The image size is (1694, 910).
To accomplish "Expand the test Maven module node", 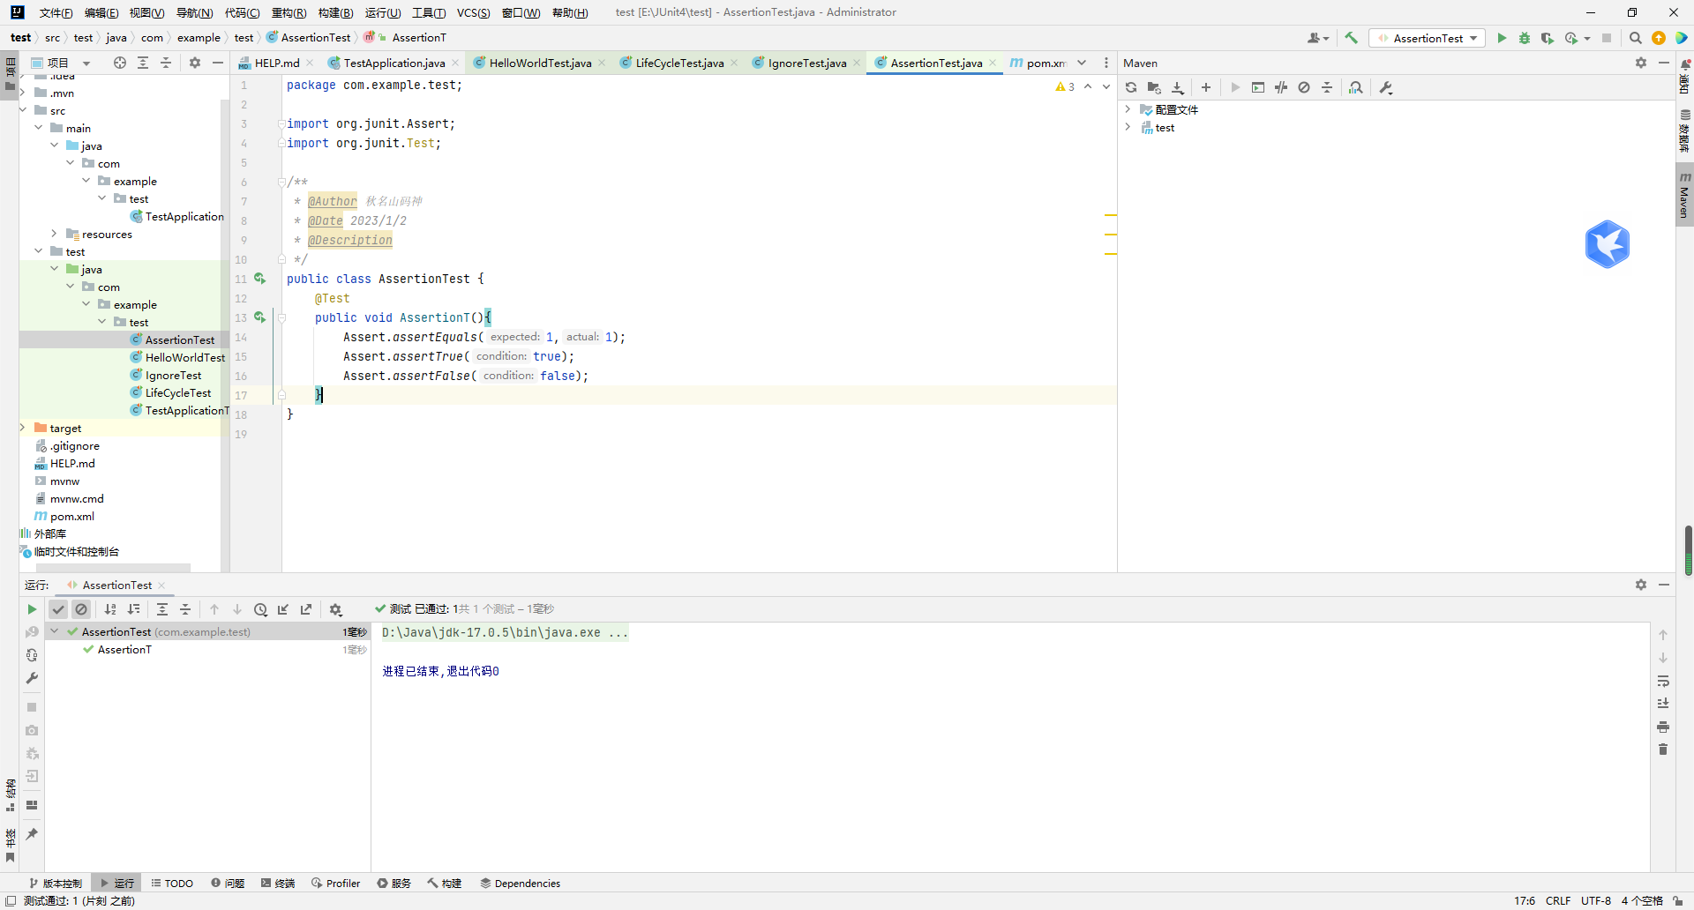I will (1128, 127).
